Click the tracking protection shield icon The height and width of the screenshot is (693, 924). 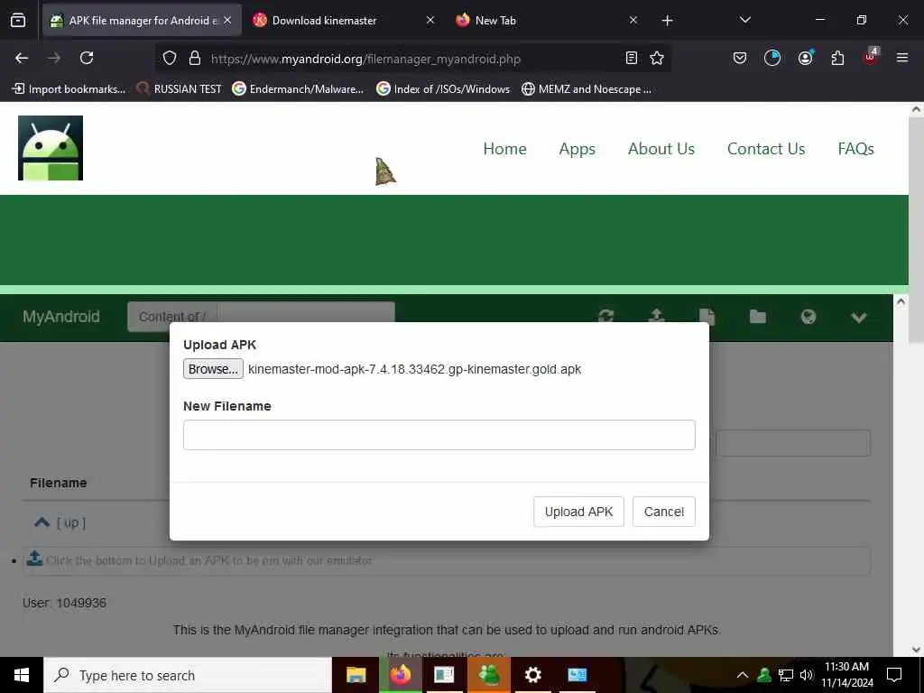pyautogui.click(x=170, y=58)
